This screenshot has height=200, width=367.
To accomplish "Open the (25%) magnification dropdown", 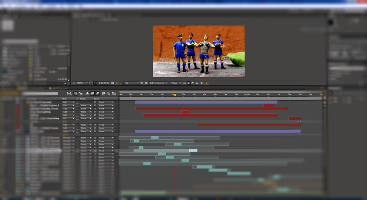I will (82, 83).
